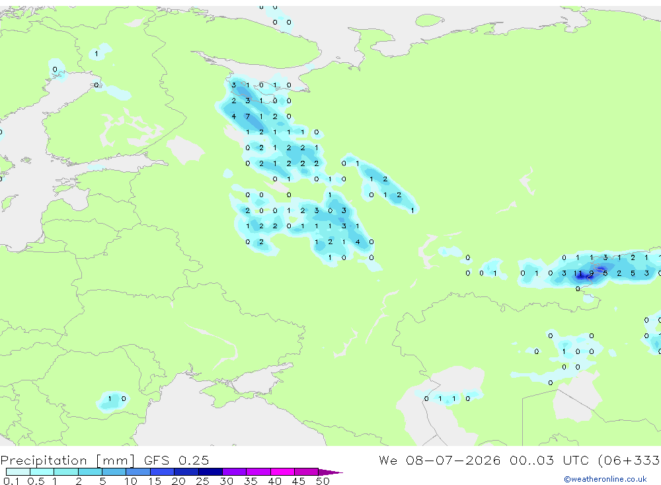Click the 5–10 mm legend swatch
661x485 pixels.
coord(114,472)
